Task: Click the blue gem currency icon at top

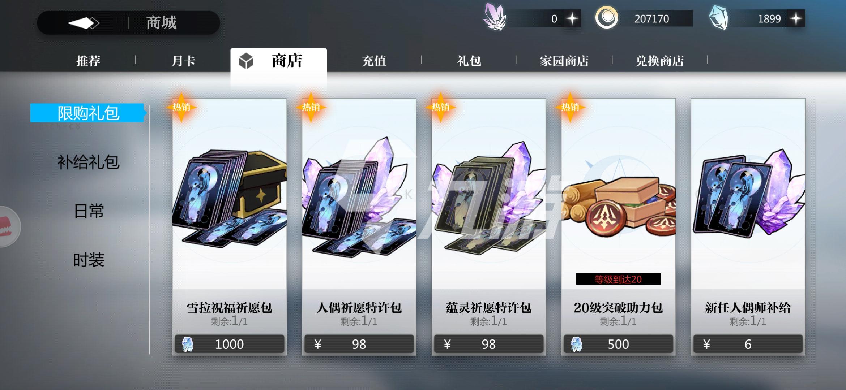Action: (719, 17)
